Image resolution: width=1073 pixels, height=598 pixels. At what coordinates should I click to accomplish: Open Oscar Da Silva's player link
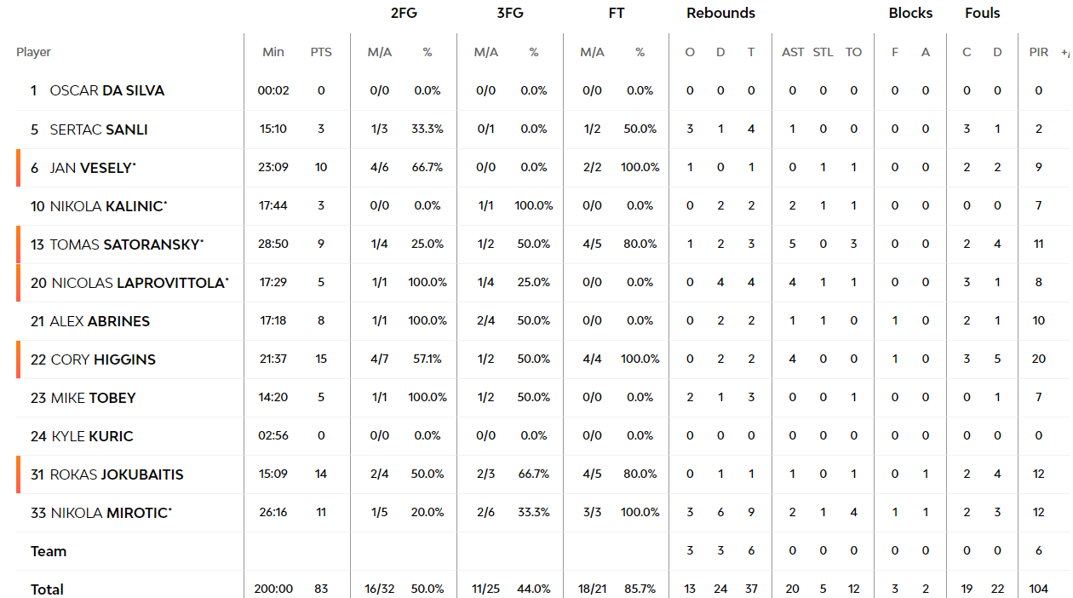pos(107,90)
